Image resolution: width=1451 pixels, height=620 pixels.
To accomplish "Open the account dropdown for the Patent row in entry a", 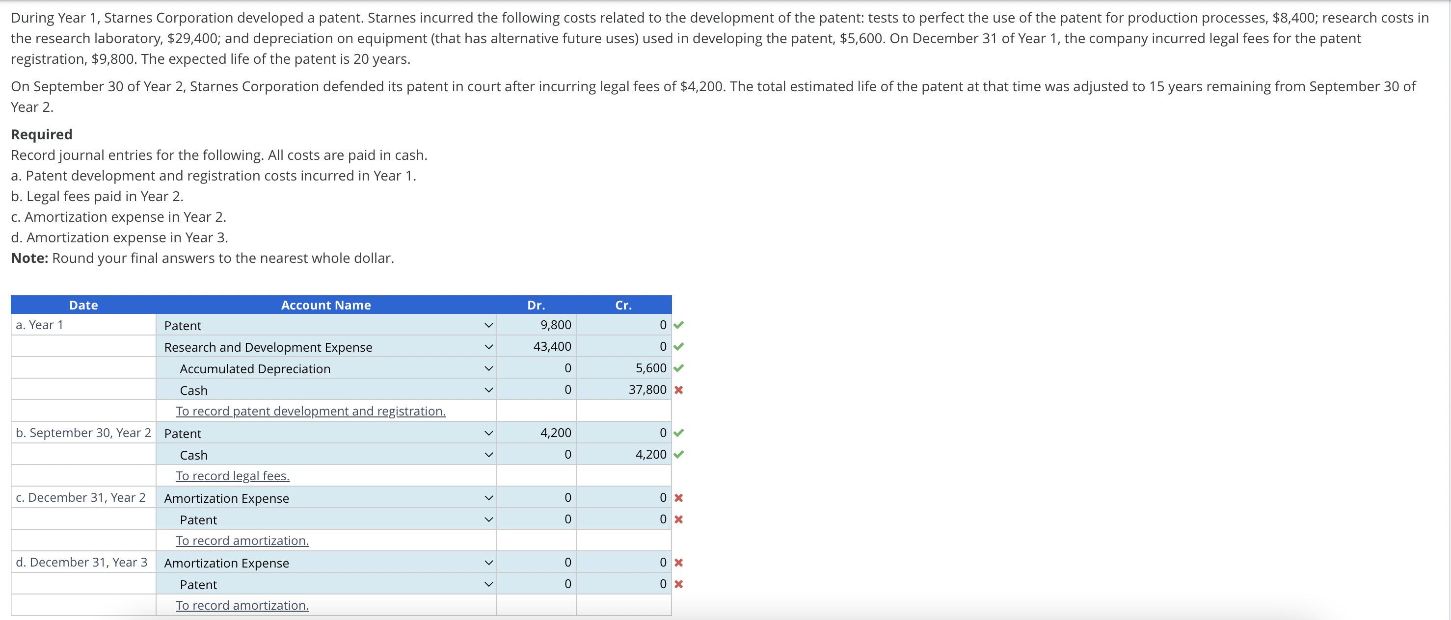I will 488,325.
